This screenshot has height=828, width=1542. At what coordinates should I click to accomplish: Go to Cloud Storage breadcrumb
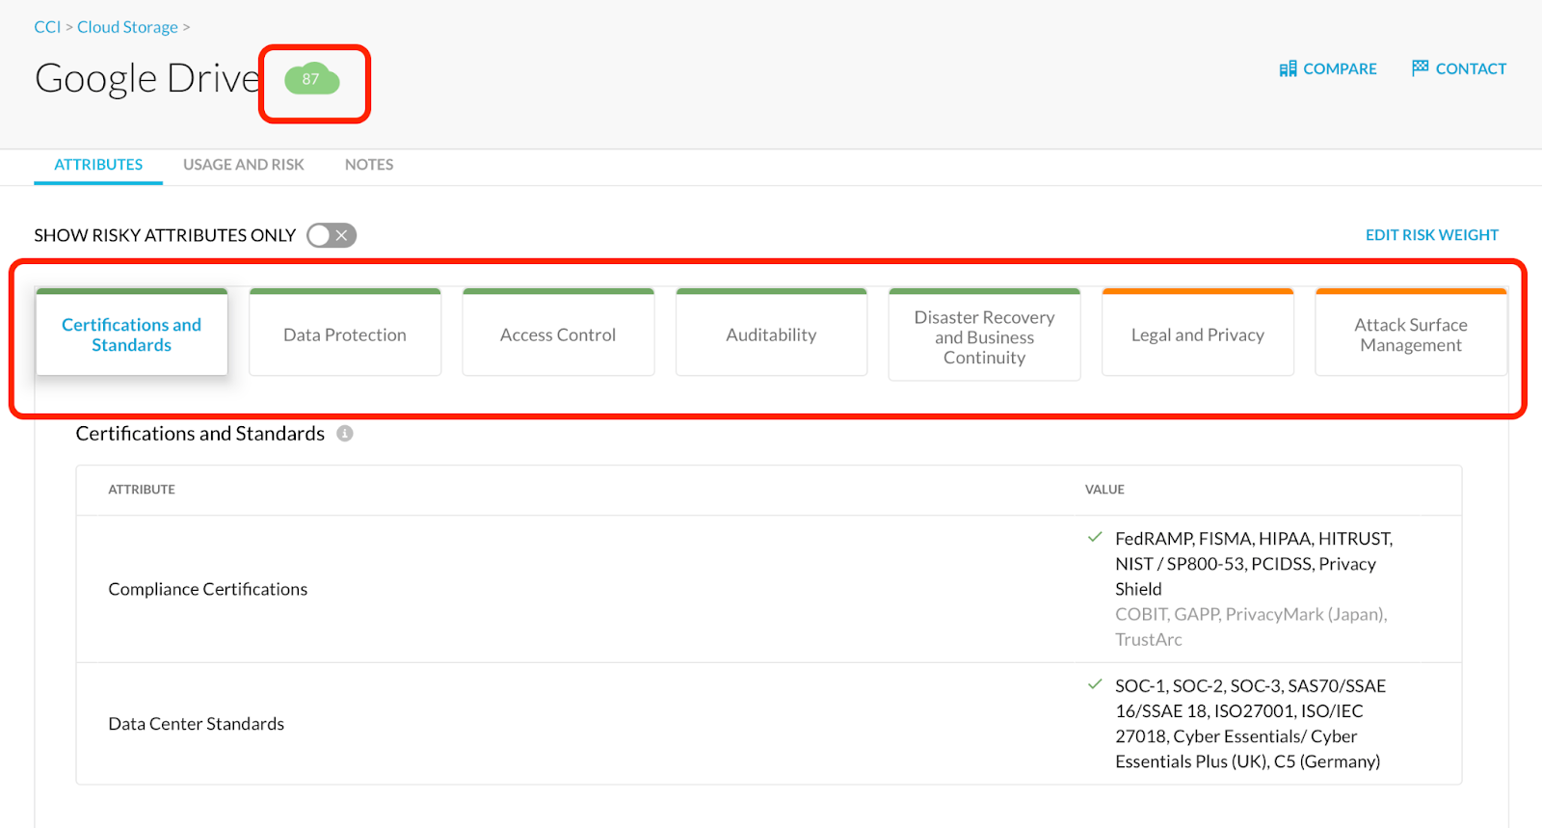point(127,27)
